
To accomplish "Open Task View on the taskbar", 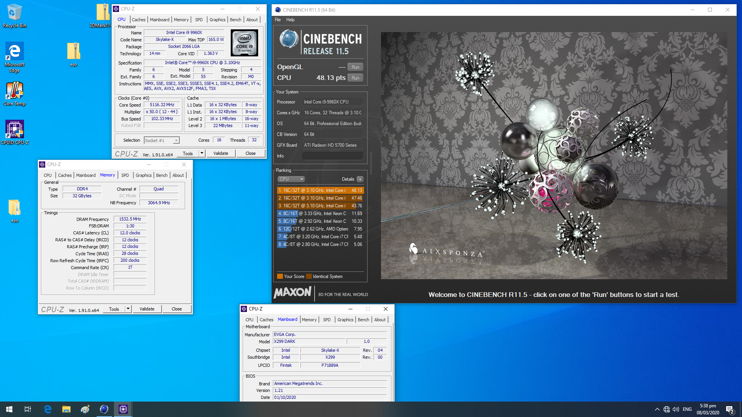I will [28, 409].
